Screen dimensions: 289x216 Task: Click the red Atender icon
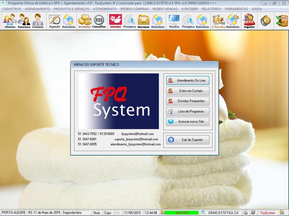pyautogui.click(x=115, y=21)
